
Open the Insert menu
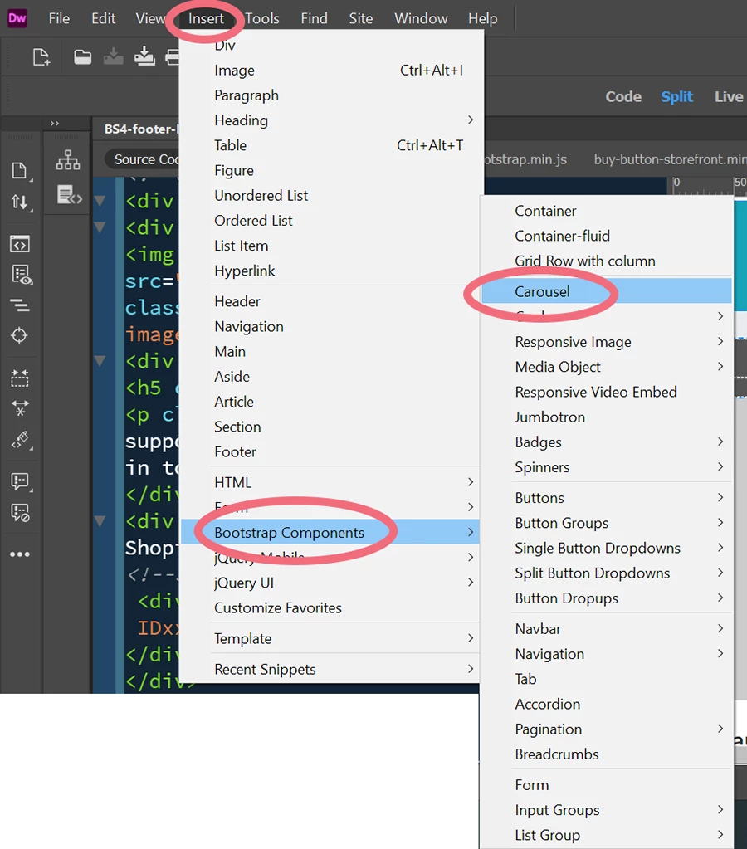point(206,18)
